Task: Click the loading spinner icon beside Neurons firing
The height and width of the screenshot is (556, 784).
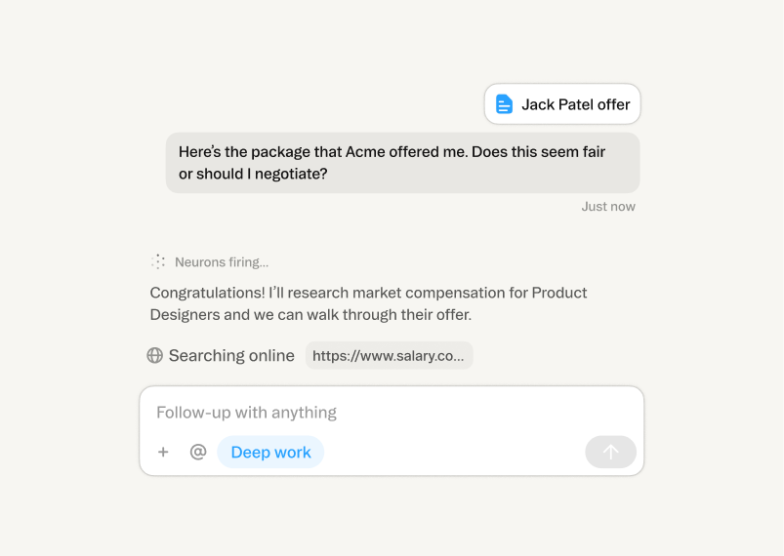Action: 158,261
